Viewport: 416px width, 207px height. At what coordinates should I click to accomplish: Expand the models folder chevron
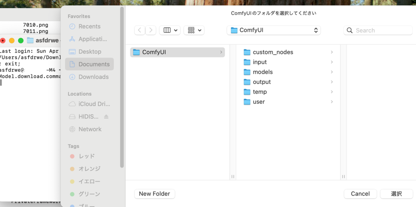point(331,72)
